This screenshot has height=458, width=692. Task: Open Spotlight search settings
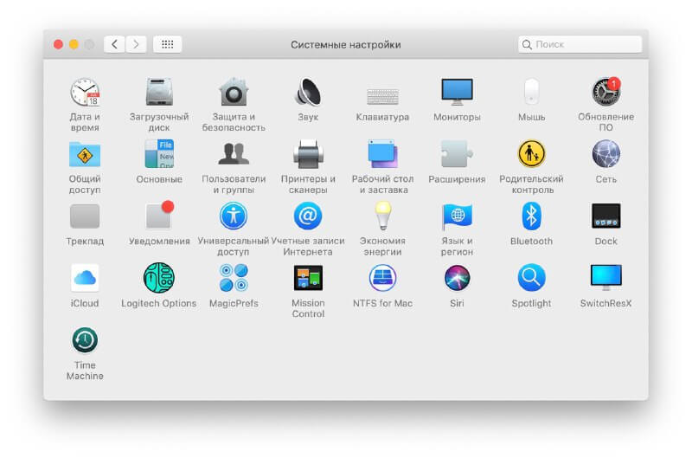531,278
